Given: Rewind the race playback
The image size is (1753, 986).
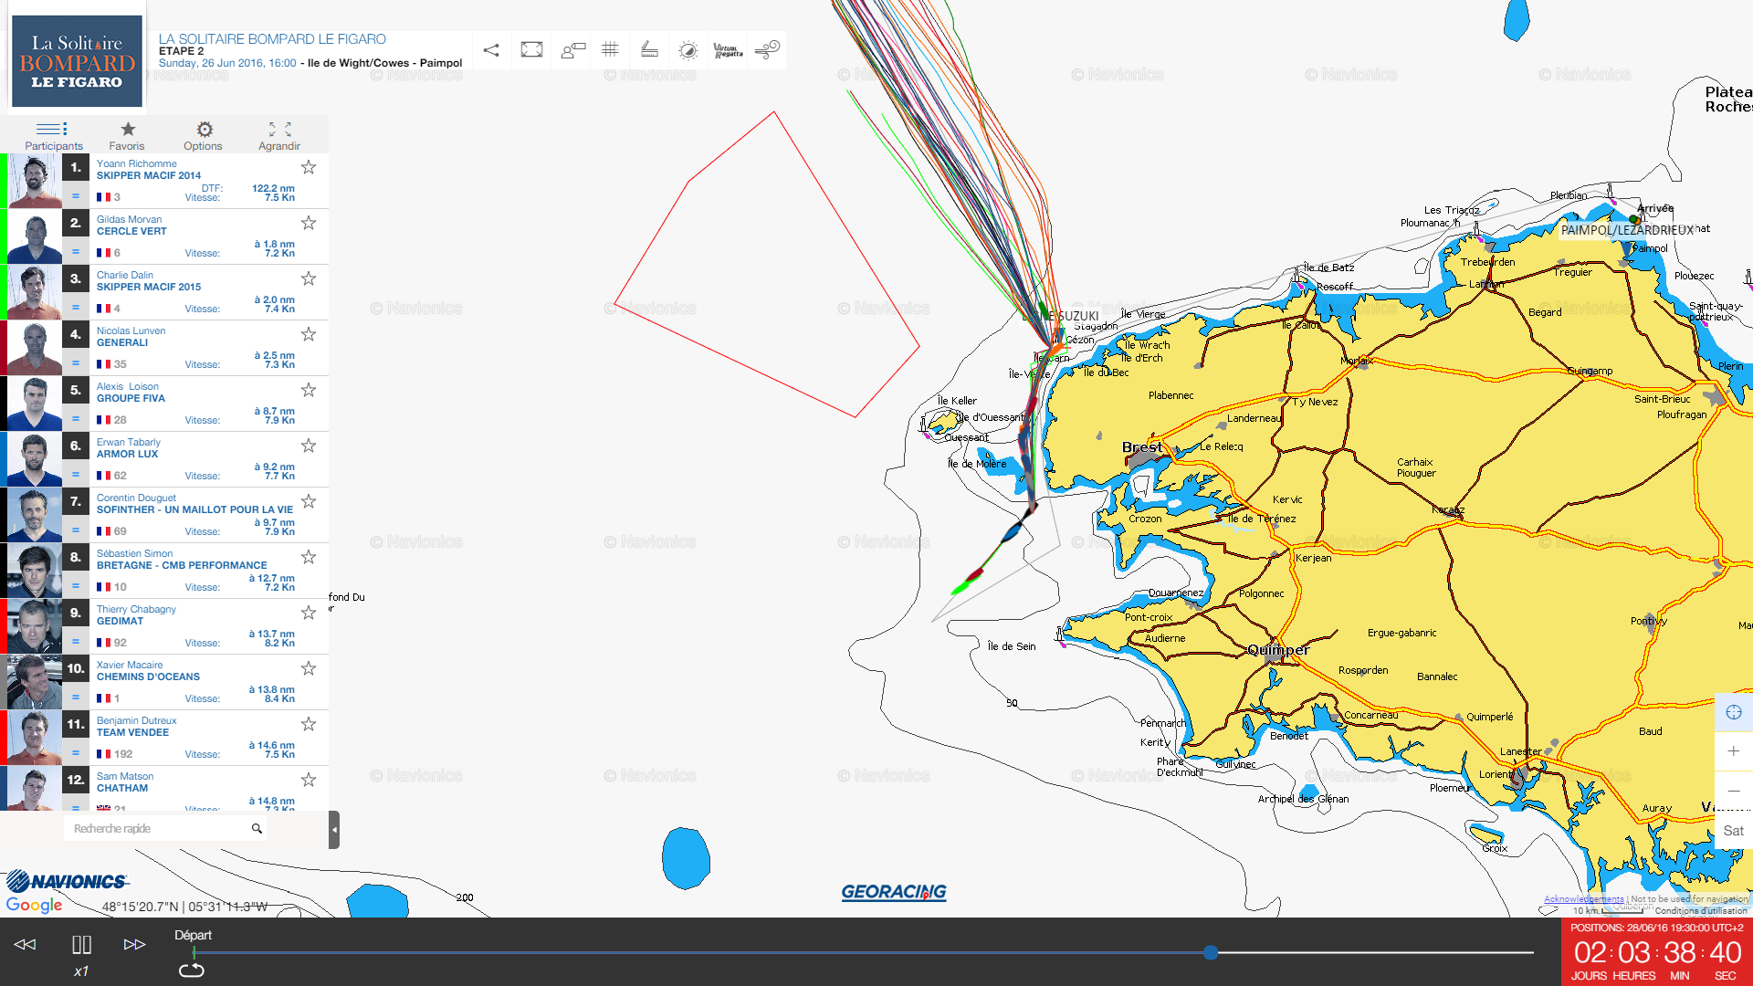Looking at the screenshot, I should click(x=26, y=944).
